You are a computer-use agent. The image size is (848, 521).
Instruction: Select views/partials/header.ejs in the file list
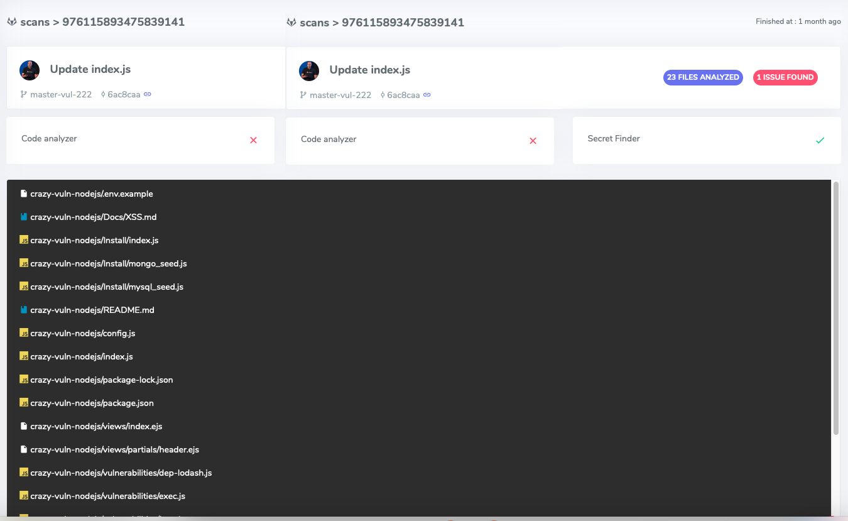(x=115, y=449)
